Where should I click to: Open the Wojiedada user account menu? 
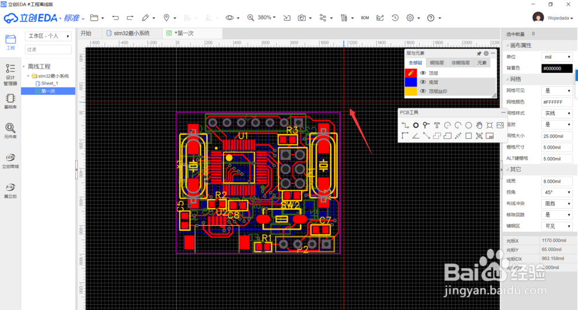pyautogui.click(x=553, y=18)
